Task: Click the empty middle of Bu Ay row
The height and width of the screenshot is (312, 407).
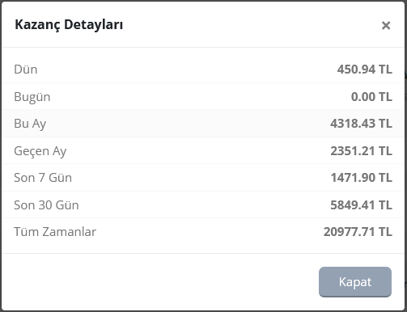Action: point(189,124)
